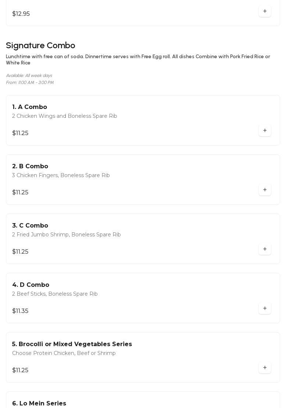Click the 2 Fried Jumbo Shrimp description
Screen dimensions: 286x408
(x=67, y=235)
